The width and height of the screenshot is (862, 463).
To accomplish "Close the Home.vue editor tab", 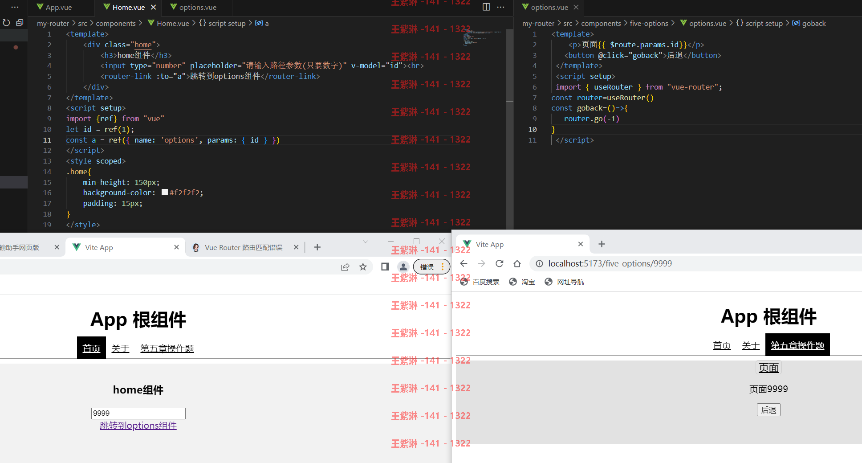I will pos(154,7).
